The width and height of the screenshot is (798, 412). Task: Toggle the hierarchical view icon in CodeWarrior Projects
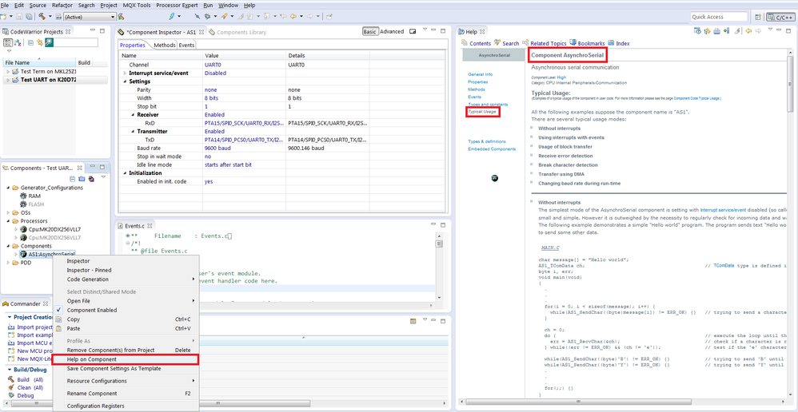pos(8,42)
